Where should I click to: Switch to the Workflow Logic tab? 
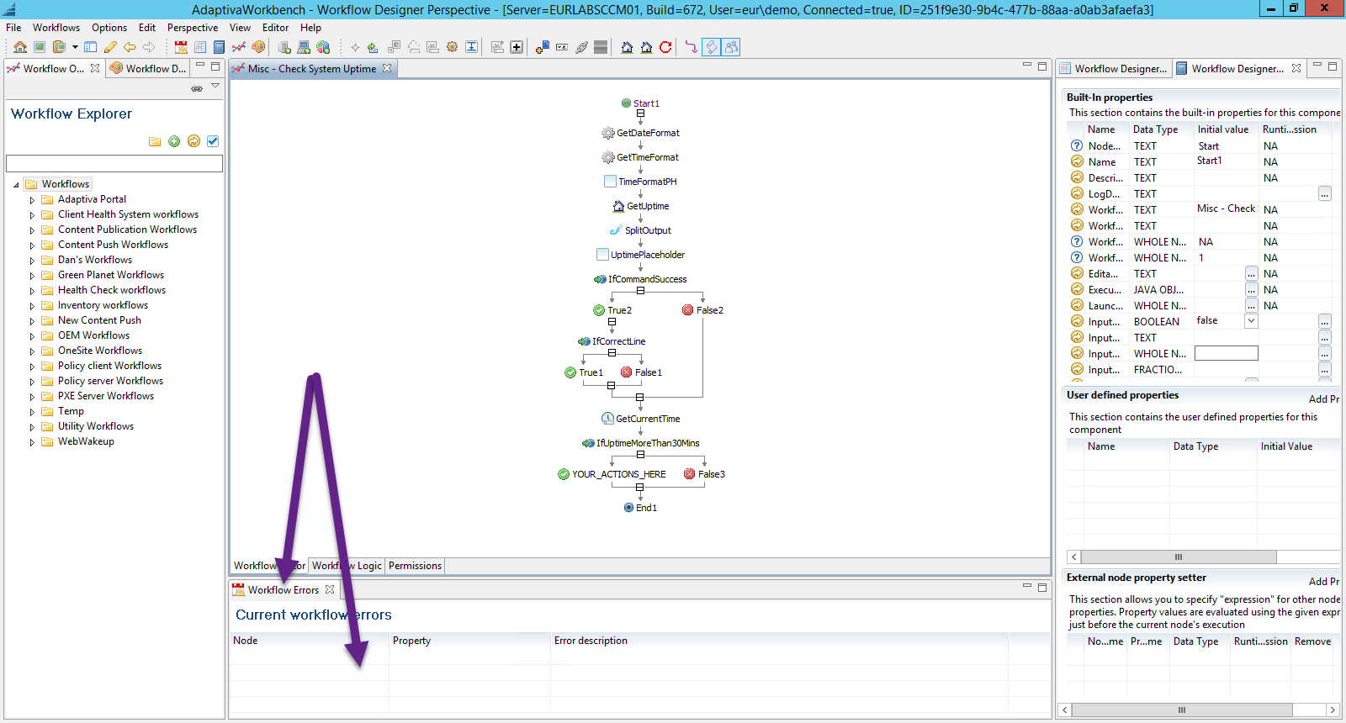pos(347,566)
